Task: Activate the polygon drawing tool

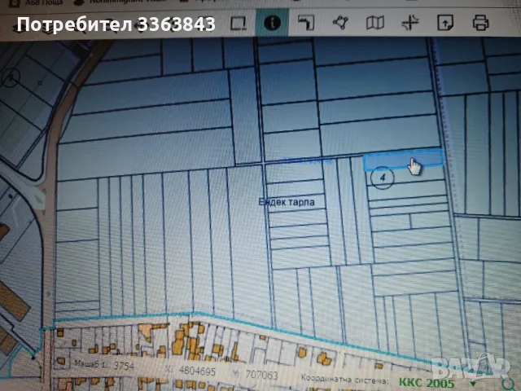Action: click(x=340, y=23)
